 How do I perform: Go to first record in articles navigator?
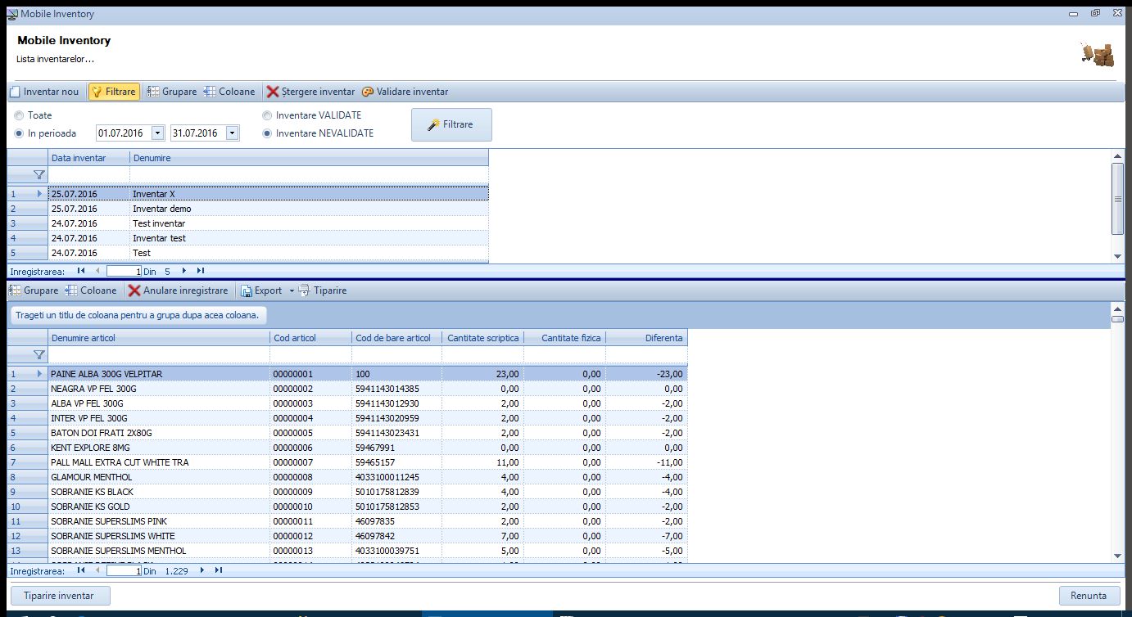pos(81,570)
